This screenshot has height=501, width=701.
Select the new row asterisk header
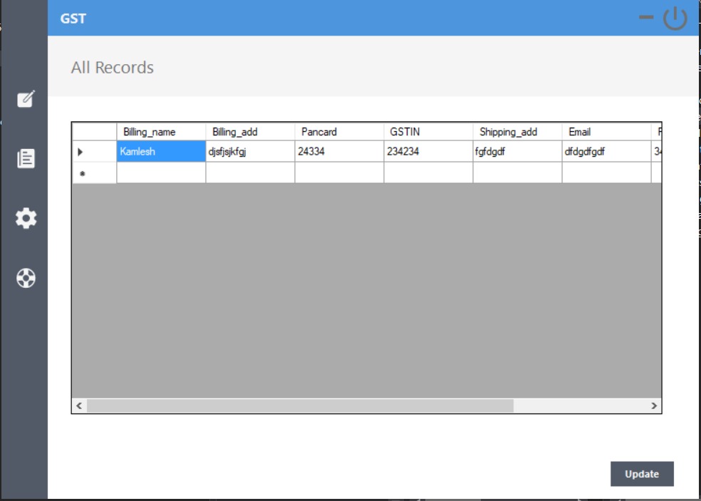coord(94,173)
